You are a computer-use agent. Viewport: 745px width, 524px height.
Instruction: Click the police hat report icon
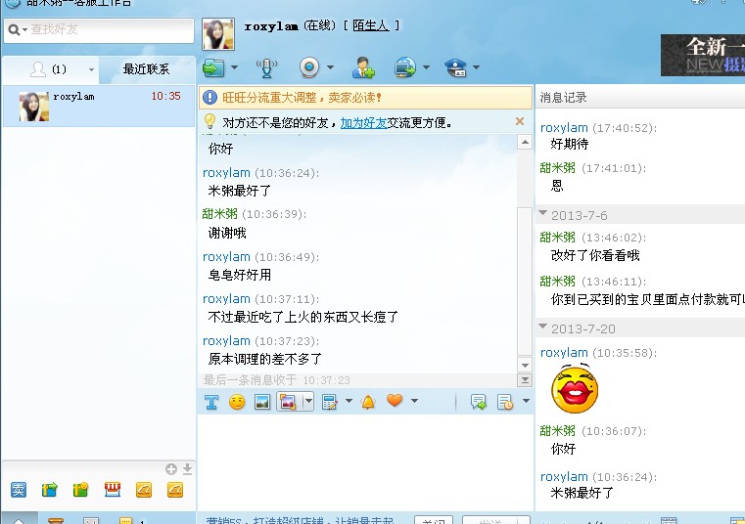click(x=455, y=67)
